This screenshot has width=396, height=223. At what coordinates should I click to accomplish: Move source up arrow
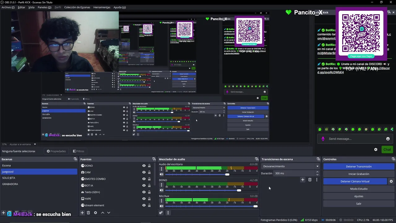103,212
